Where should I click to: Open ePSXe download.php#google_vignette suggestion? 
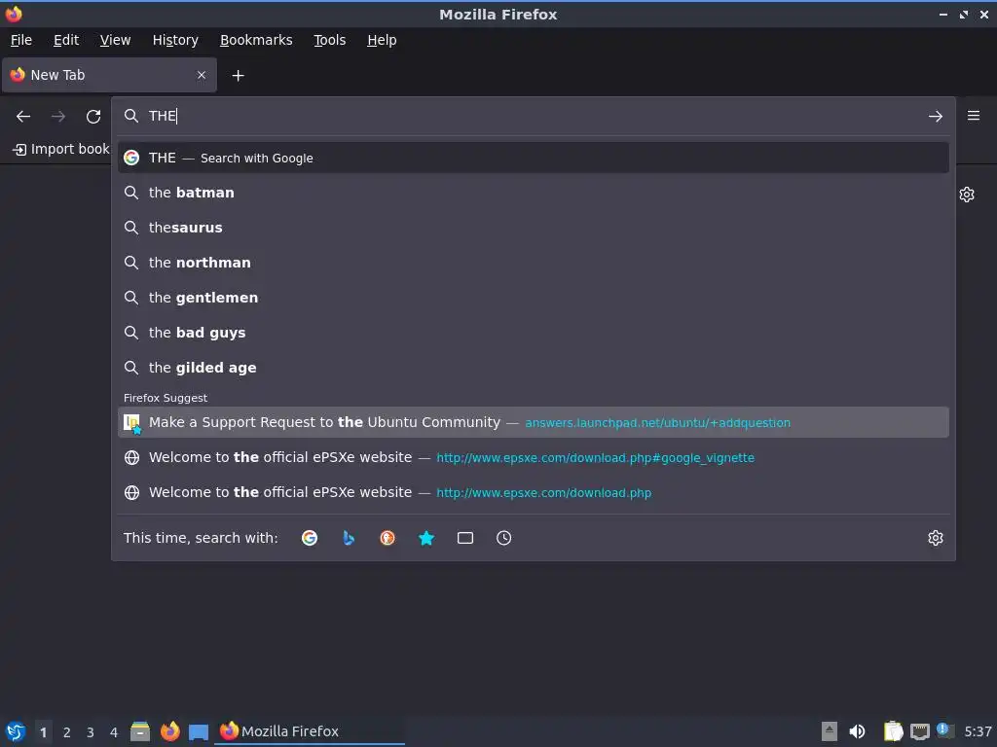click(534, 457)
